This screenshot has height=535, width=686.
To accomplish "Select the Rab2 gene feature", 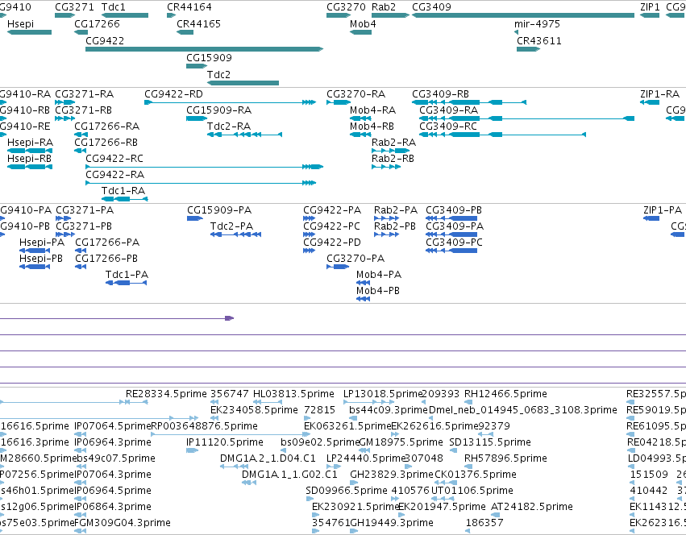I will [390, 15].
